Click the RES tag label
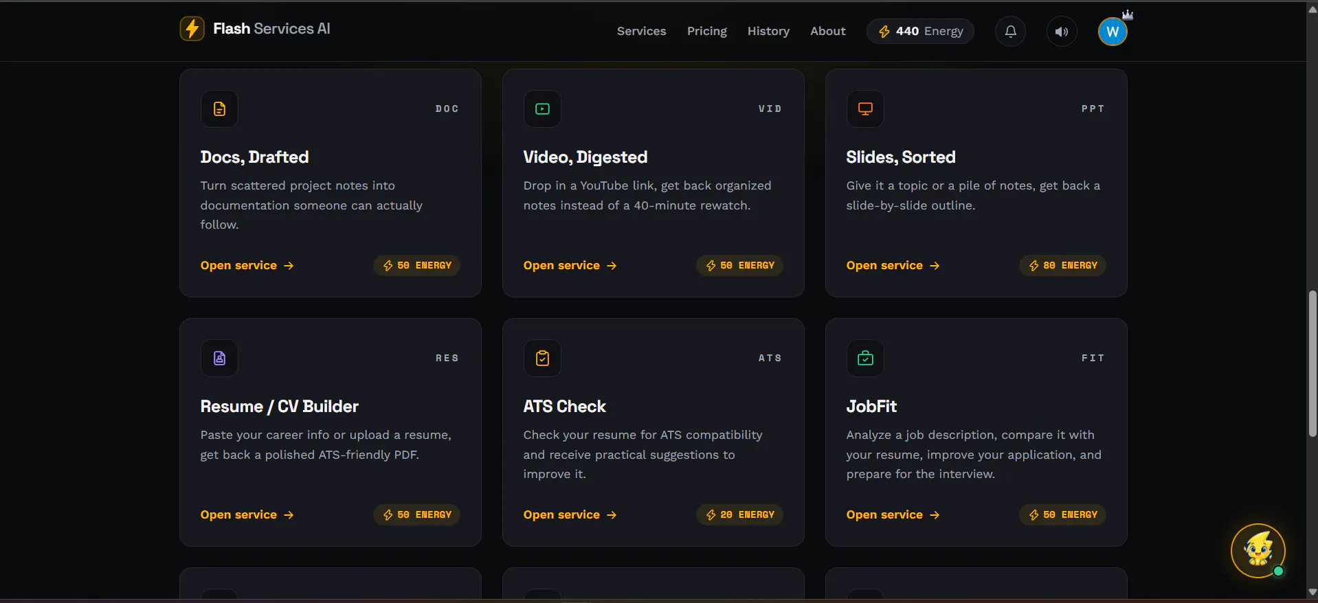This screenshot has height=603, width=1318. click(447, 359)
